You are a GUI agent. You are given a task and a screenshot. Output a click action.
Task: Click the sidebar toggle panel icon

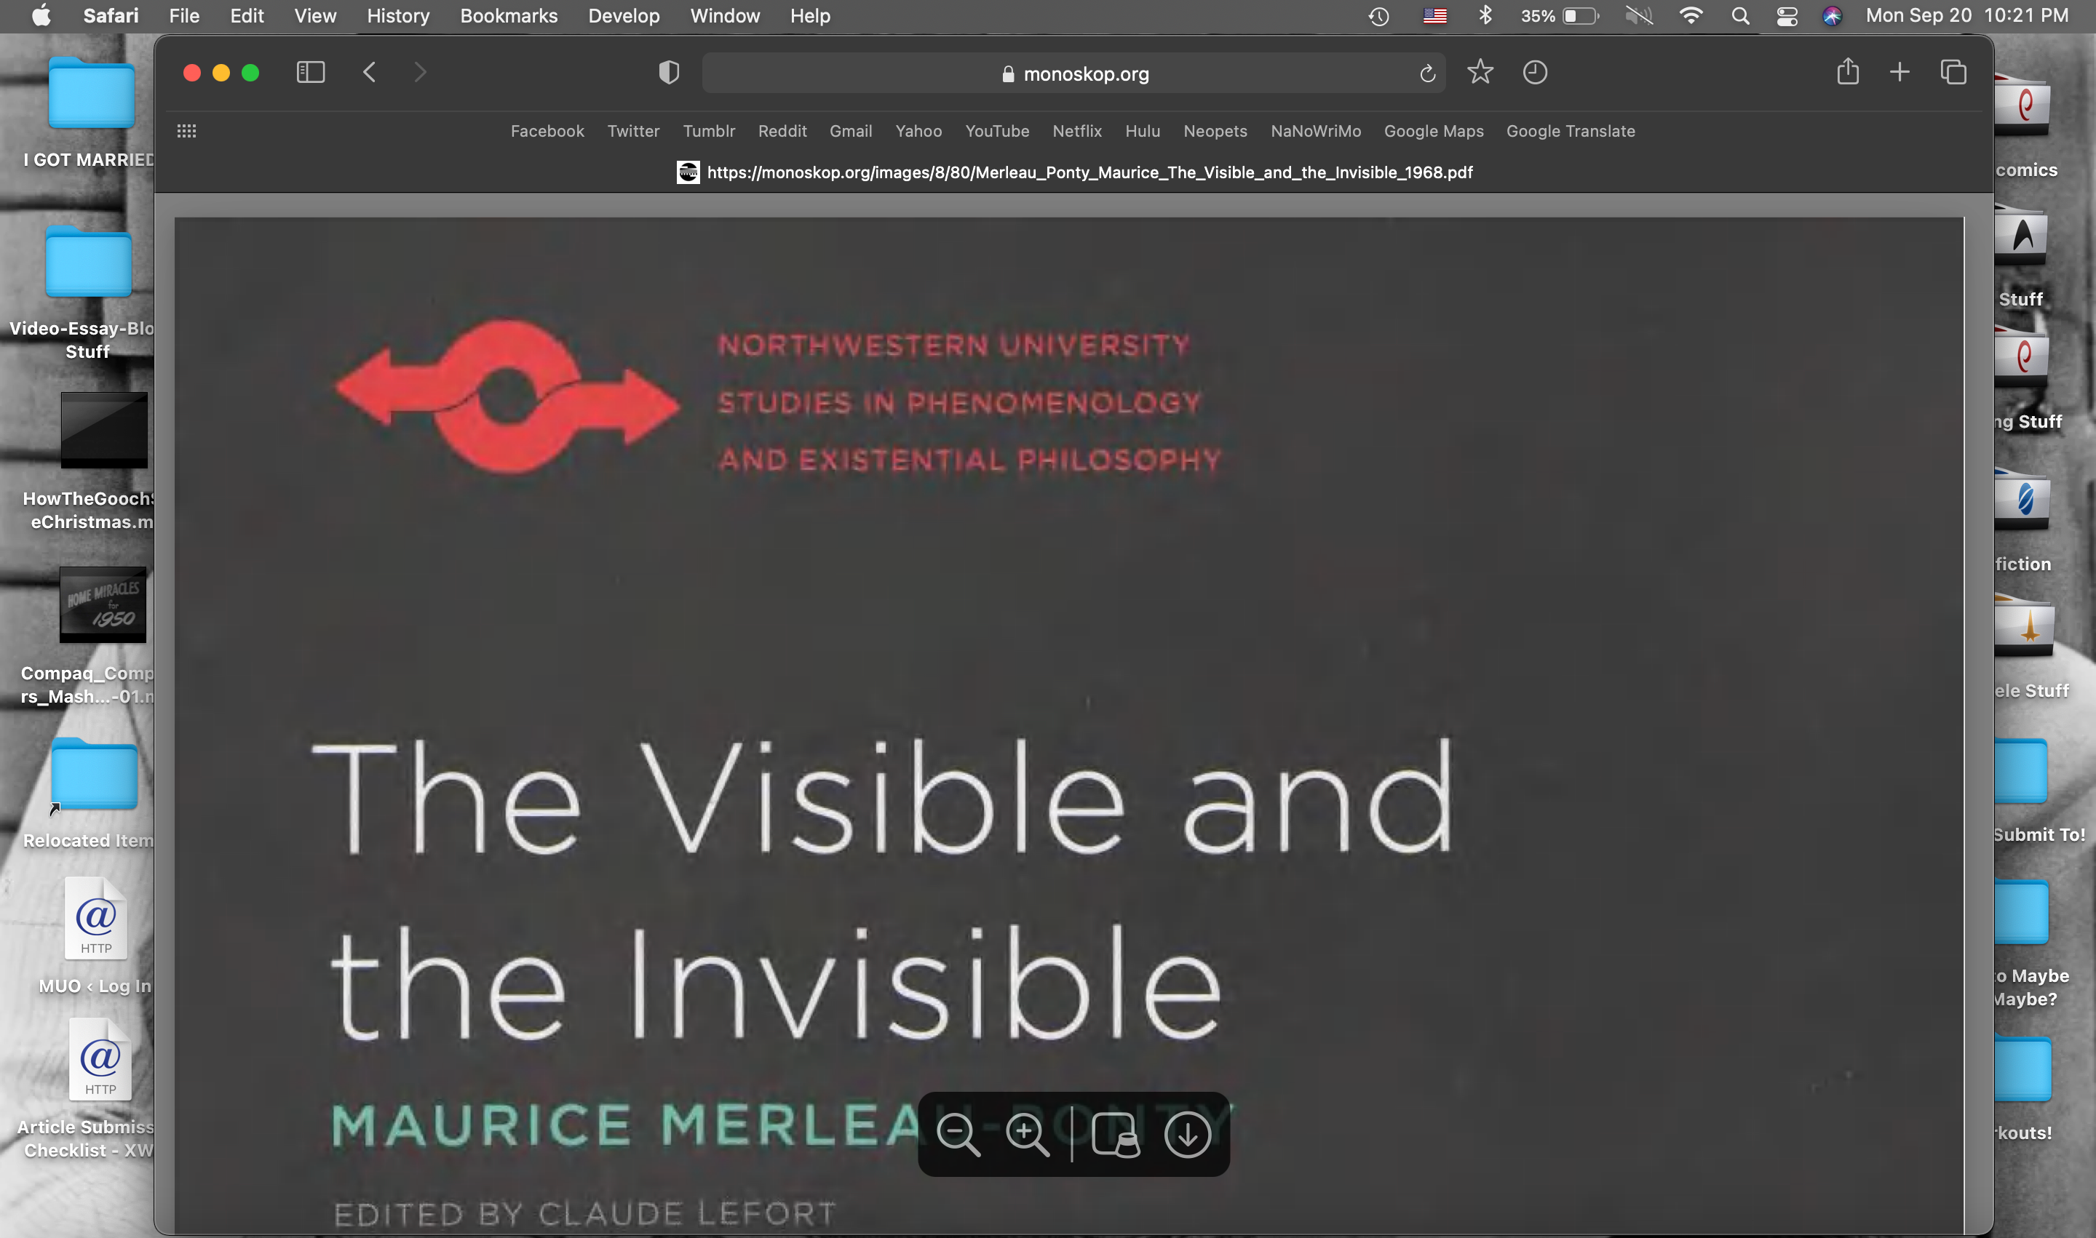(311, 71)
